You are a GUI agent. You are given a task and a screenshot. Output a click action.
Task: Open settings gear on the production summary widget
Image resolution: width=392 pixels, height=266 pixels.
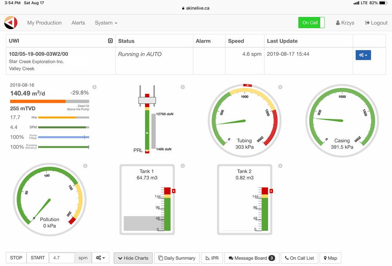(x=94, y=87)
